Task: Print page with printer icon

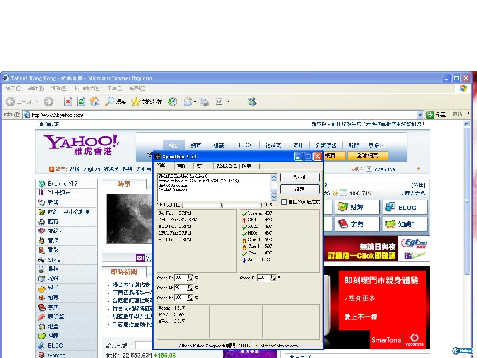Action: click(x=204, y=102)
